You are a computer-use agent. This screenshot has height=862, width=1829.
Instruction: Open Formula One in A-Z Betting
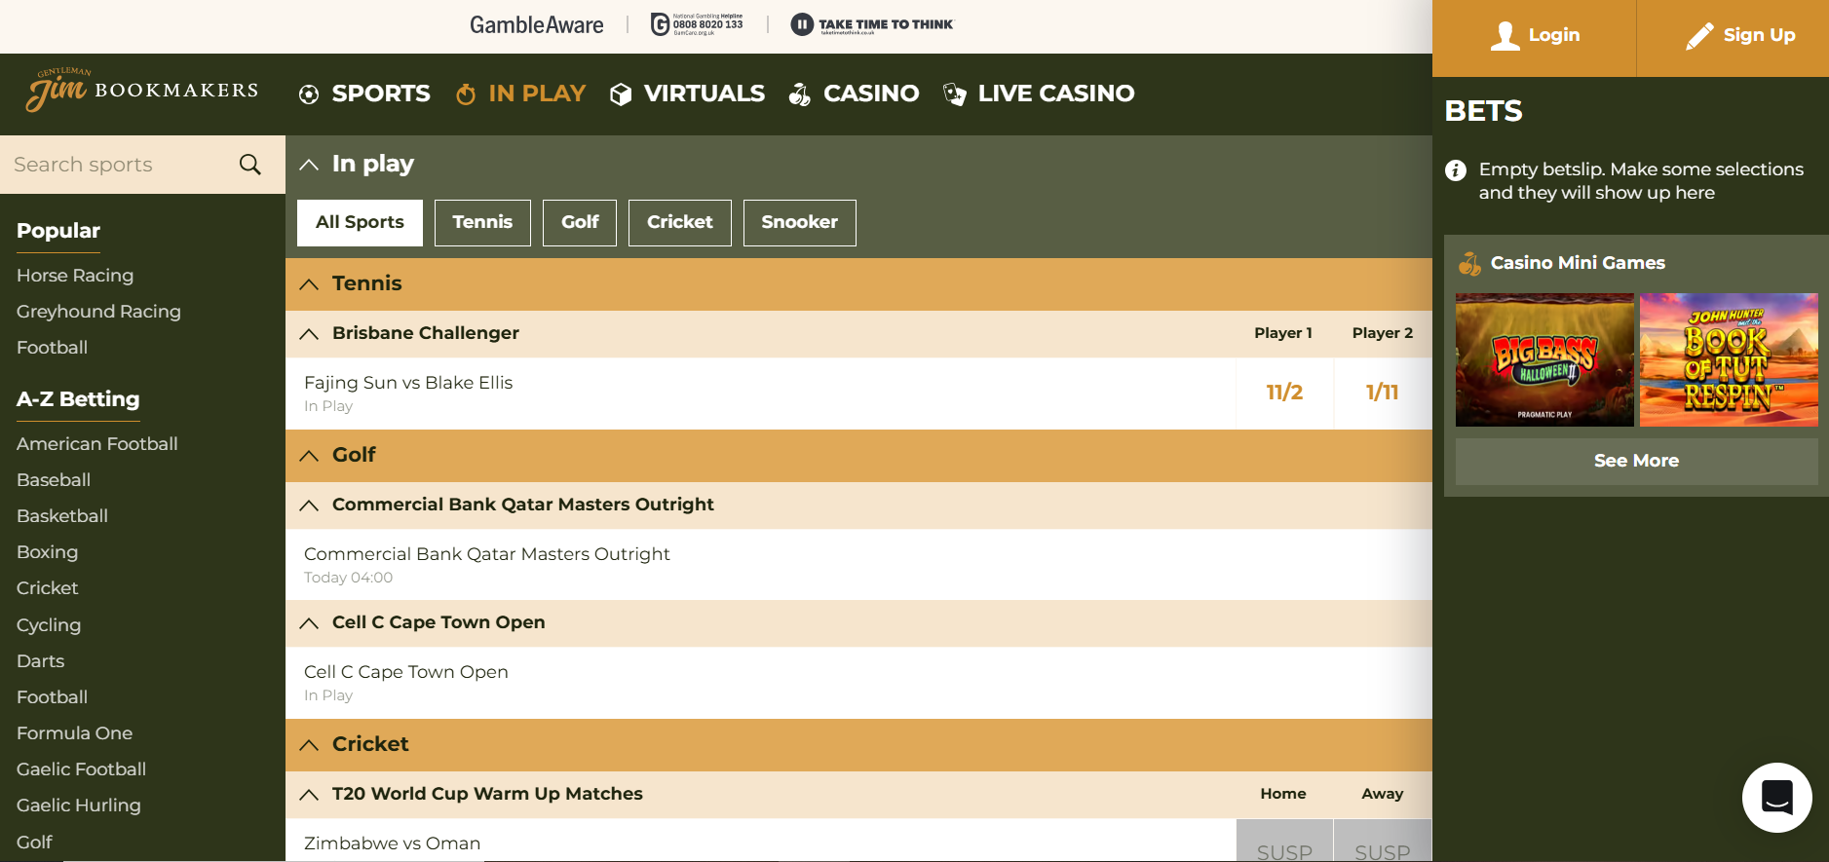coord(74,733)
